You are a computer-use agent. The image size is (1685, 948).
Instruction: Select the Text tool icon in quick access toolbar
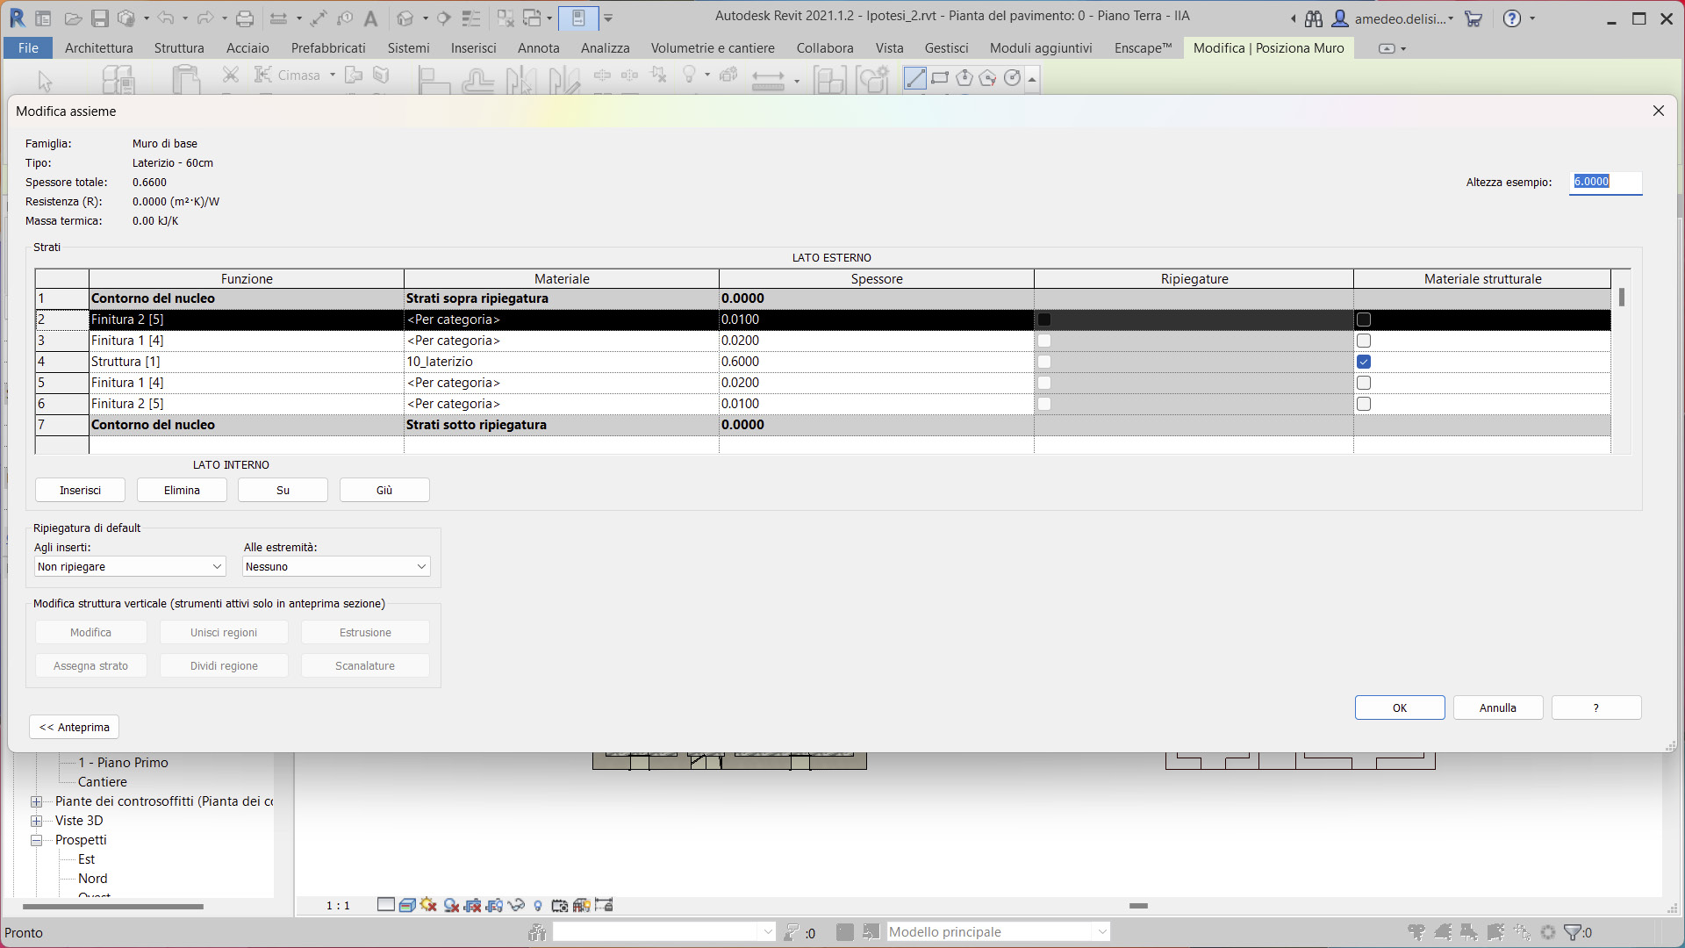(x=370, y=18)
